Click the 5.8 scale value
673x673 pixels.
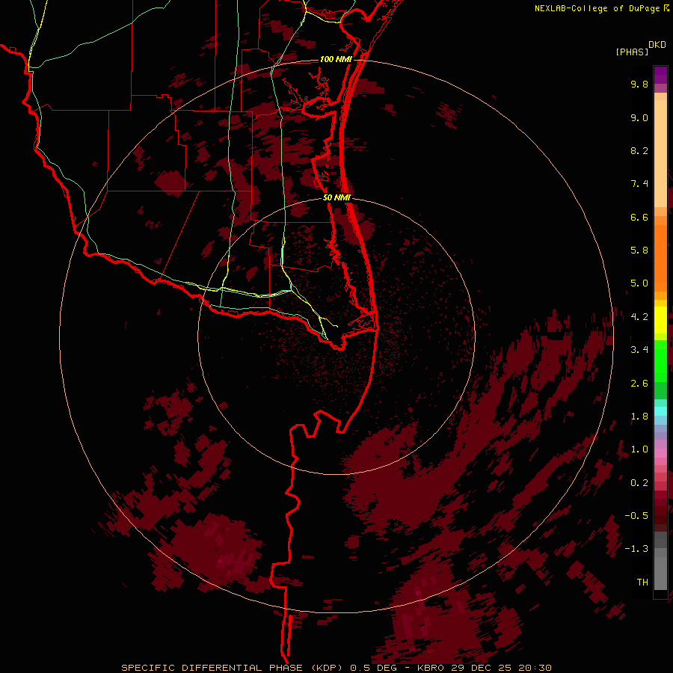[639, 251]
